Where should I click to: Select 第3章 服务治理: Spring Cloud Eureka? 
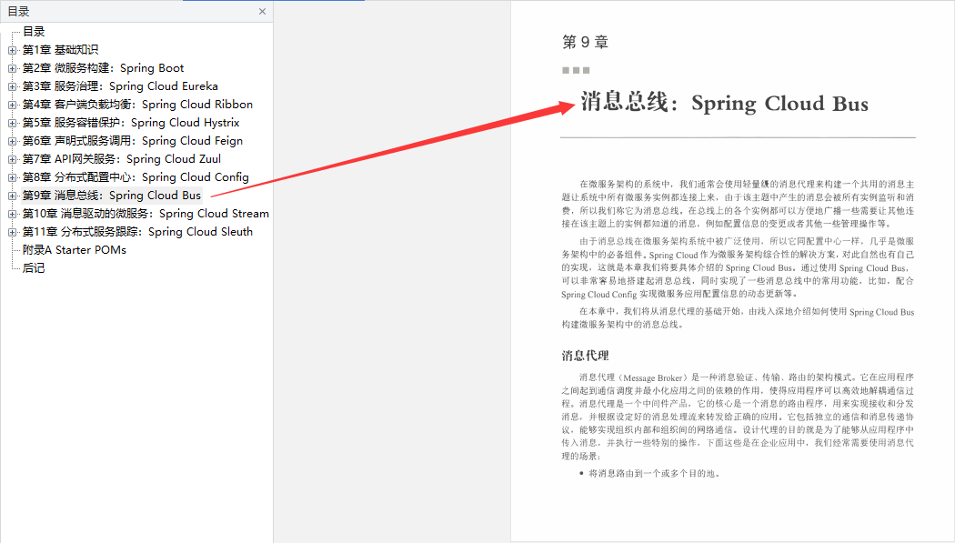(x=120, y=86)
